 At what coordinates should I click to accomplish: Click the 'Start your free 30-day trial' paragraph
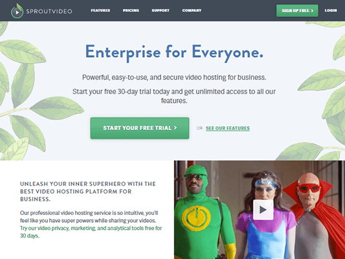coord(174,96)
